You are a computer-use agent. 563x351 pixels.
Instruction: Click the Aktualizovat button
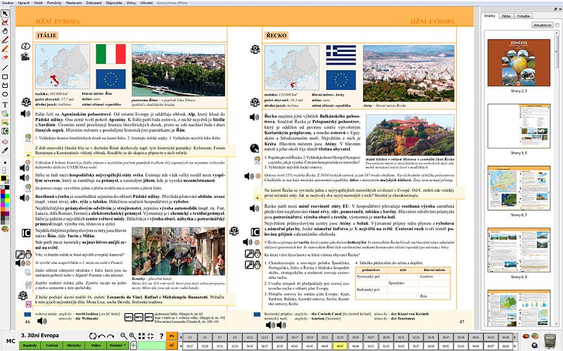click(x=542, y=25)
